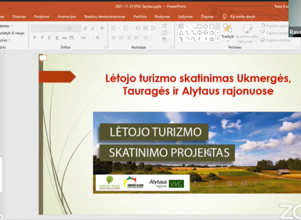Increase list indent level icon
Image resolution: width=301 pixels, height=220 pixels.
tap(145, 28)
